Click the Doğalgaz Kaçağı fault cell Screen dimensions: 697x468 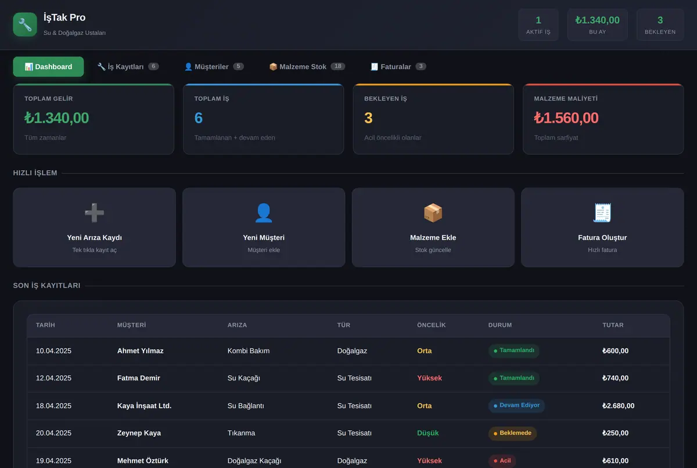254,461
